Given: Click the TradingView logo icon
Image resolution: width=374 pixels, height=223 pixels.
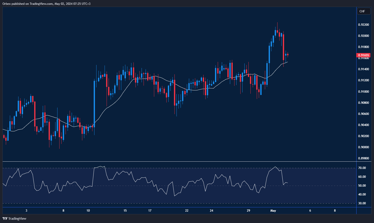Looking at the screenshot, I should 5,218.
